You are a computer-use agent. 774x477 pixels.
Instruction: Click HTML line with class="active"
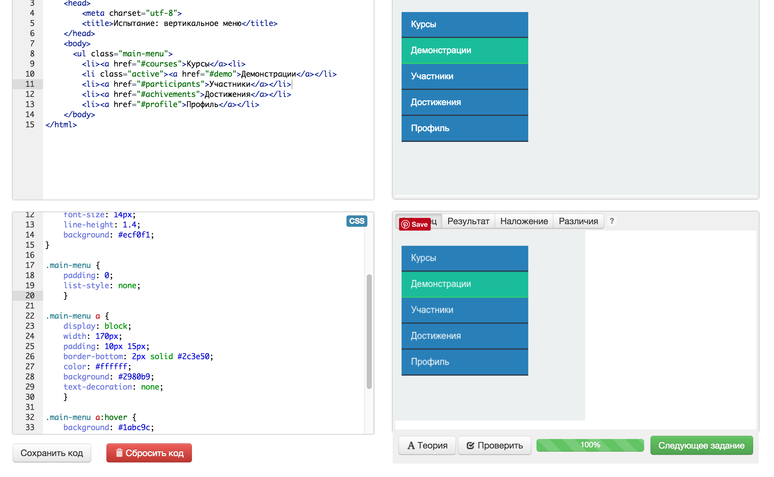[x=209, y=74]
